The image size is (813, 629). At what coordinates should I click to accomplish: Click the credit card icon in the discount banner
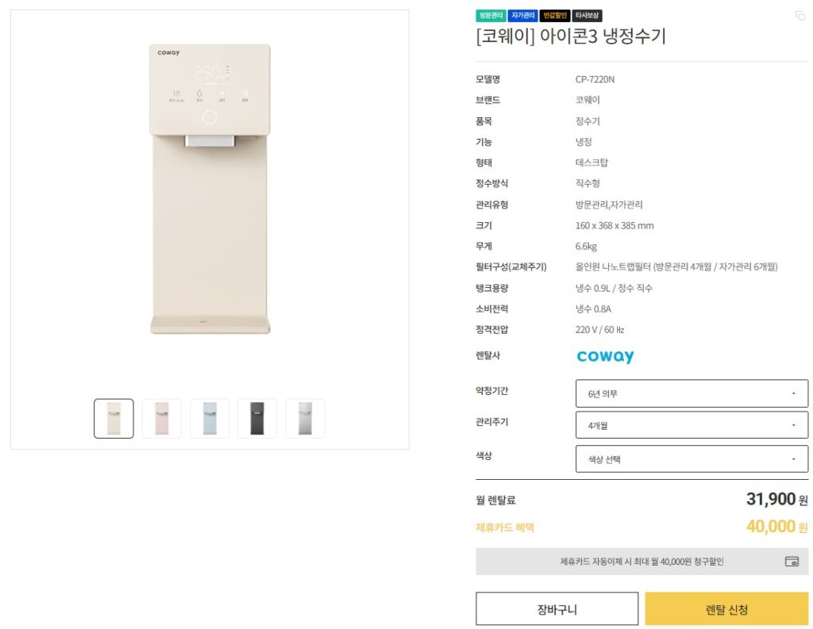pyautogui.click(x=792, y=562)
